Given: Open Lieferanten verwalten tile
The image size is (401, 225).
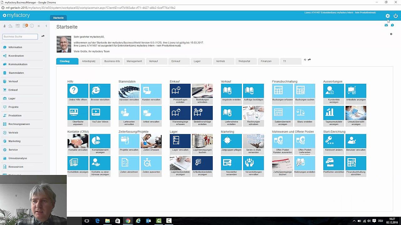Looking at the screenshot, I should click(x=129, y=116).
